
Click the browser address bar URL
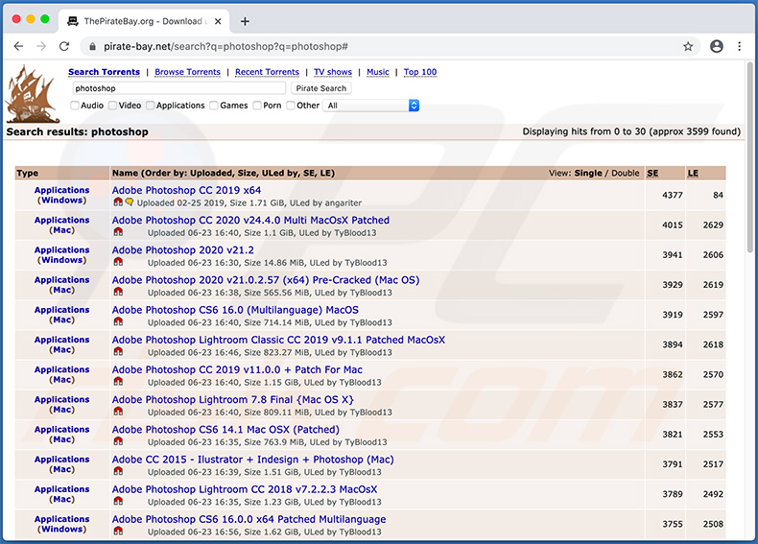point(225,47)
